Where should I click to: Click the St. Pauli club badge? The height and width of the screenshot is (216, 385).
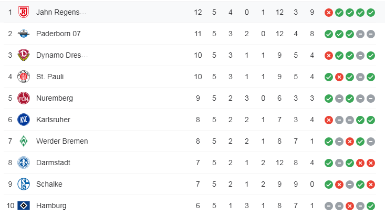[x=24, y=77]
